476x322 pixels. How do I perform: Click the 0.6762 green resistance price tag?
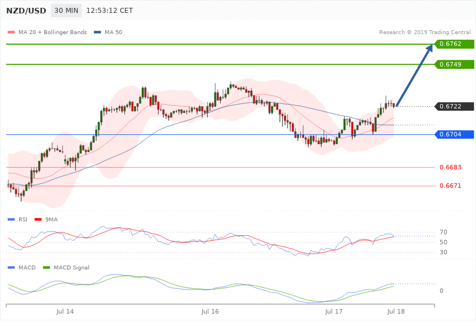pyautogui.click(x=455, y=44)
